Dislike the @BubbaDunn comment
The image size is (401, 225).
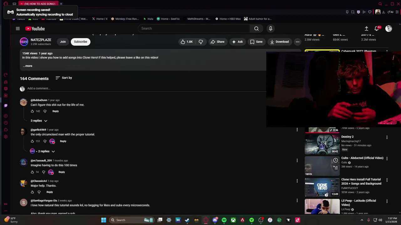point(45,111)
